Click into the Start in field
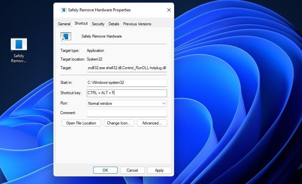Image resolution: width=302 pixels, height=184 pixels. click(x=127, y=83)
